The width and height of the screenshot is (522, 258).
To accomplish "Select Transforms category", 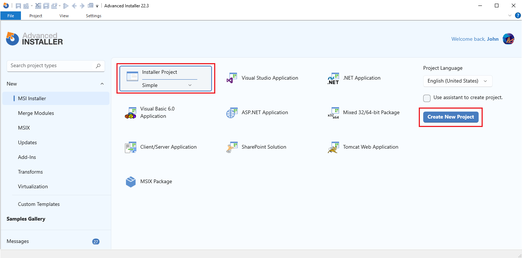I will point(30,172).
